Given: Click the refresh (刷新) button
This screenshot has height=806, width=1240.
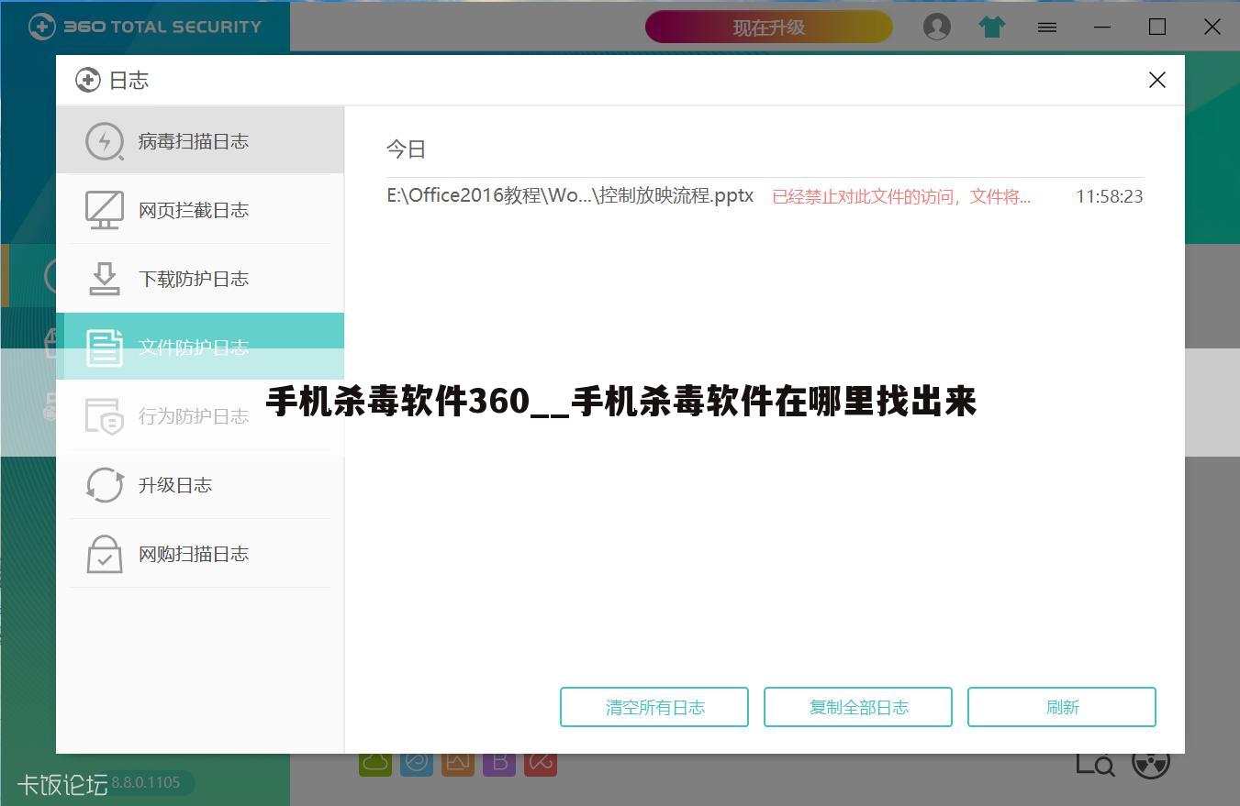Looking at the screenshot, I should pyautogui.click(x=1062, y=707).
